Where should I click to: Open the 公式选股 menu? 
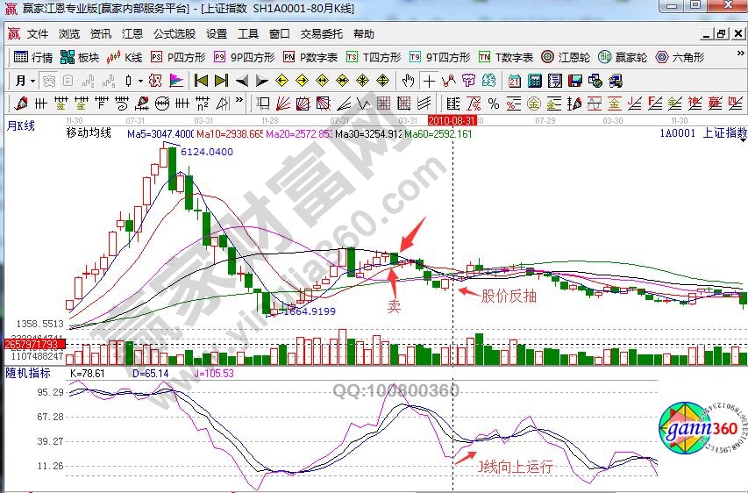[175, 34]
